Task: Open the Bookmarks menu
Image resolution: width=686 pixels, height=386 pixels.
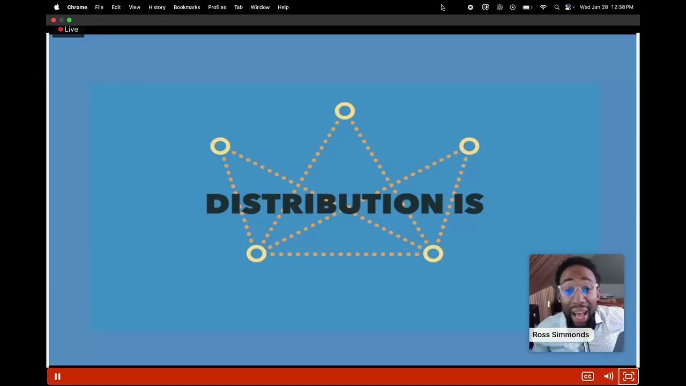Action: 187,7
